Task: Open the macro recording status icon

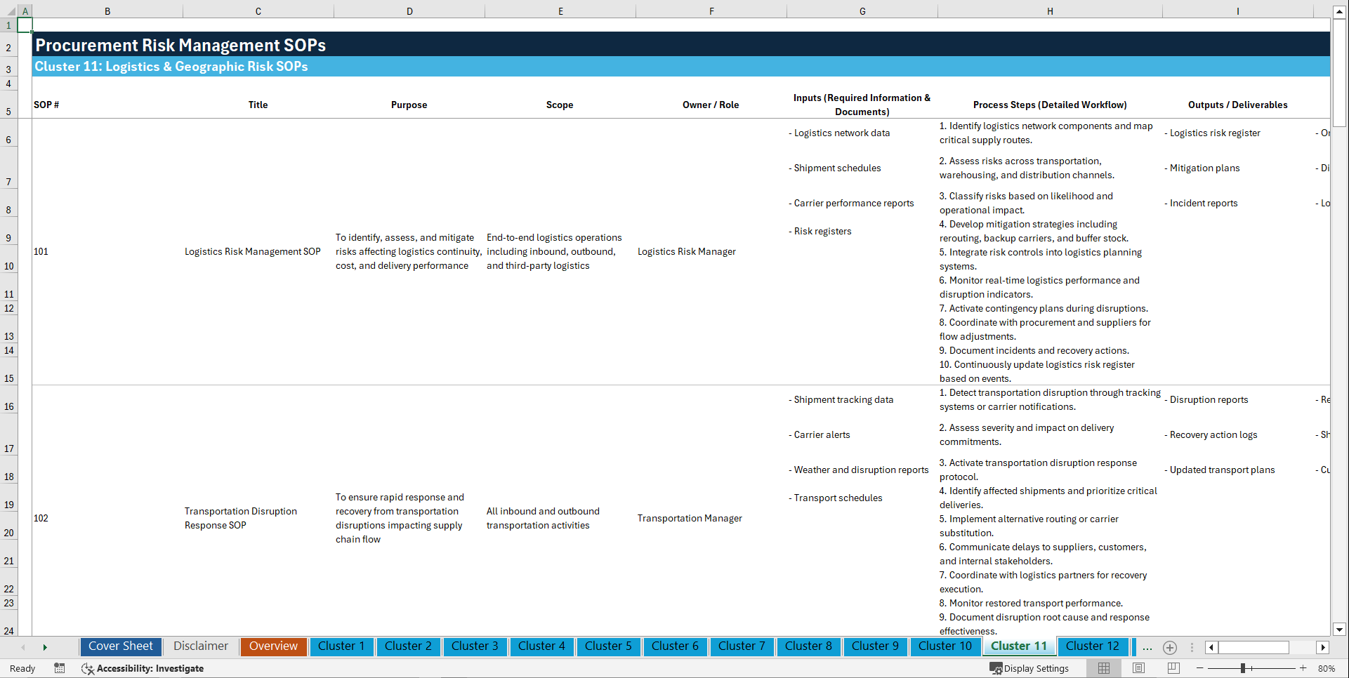Action: tap(60, 668)
